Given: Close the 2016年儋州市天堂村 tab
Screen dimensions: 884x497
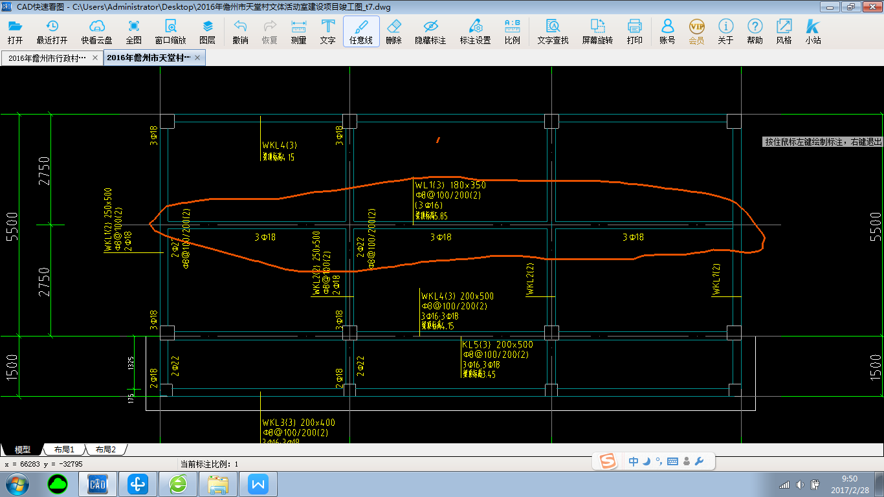Looking at the screenshot, I should click(198, 58).
